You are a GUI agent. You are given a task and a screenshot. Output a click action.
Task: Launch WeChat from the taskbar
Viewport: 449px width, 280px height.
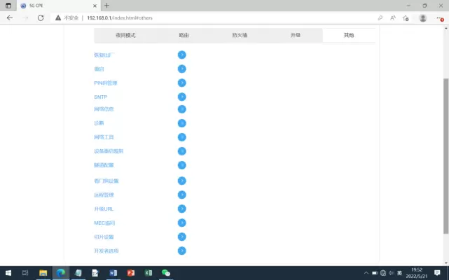(x=166, y=273)
